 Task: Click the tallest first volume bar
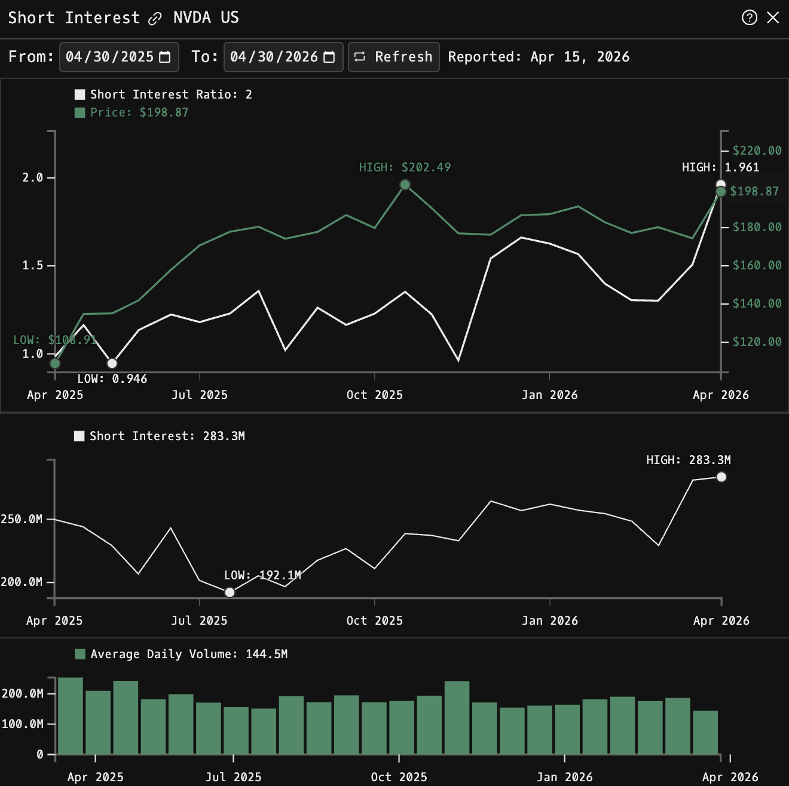click(x=71, y=716)
